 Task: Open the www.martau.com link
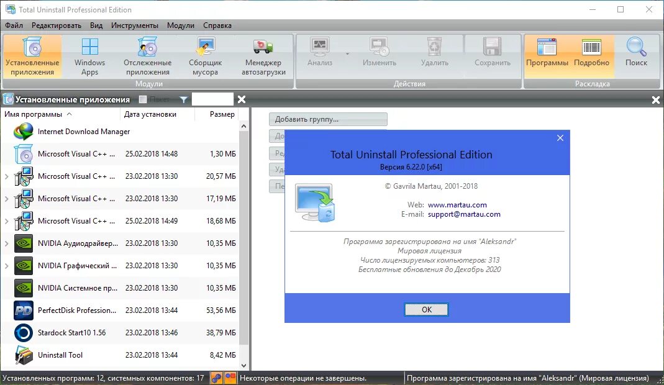[457, 205]
